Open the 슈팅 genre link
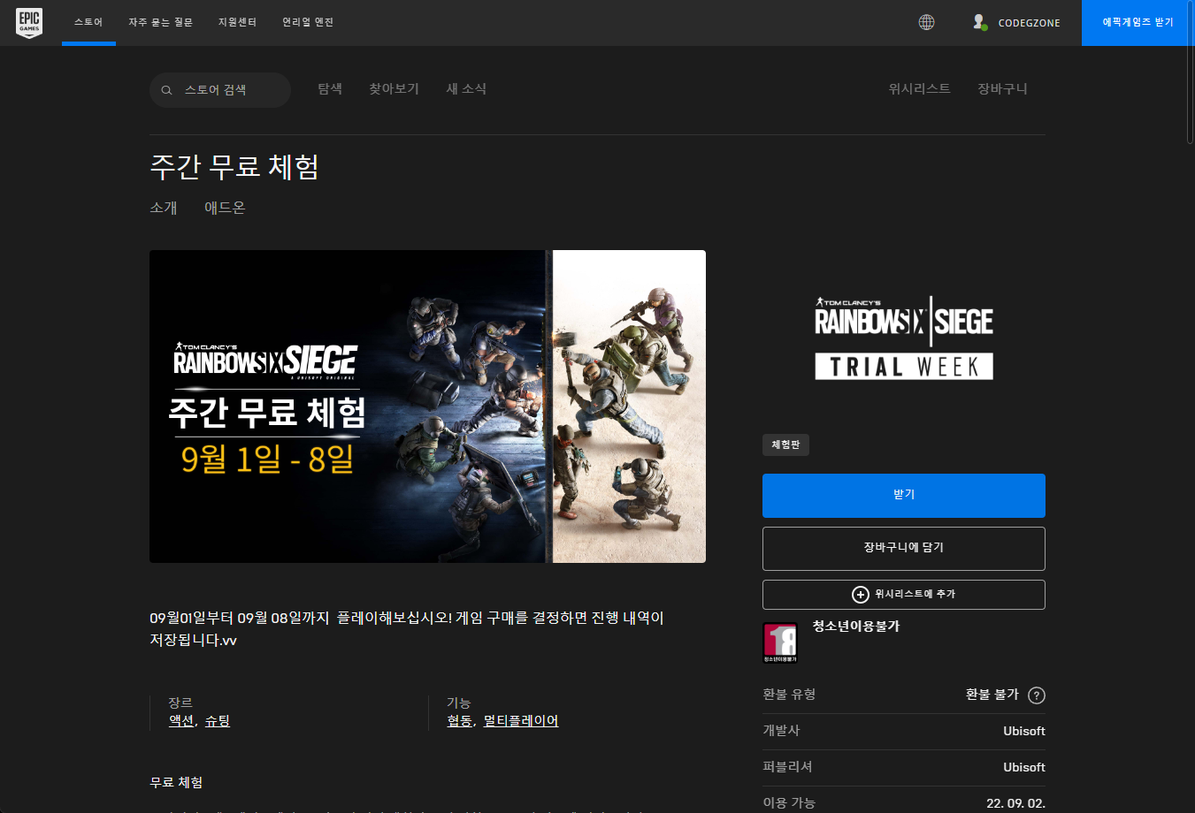This screenshot has width=1195, height=813. [218, 721]
